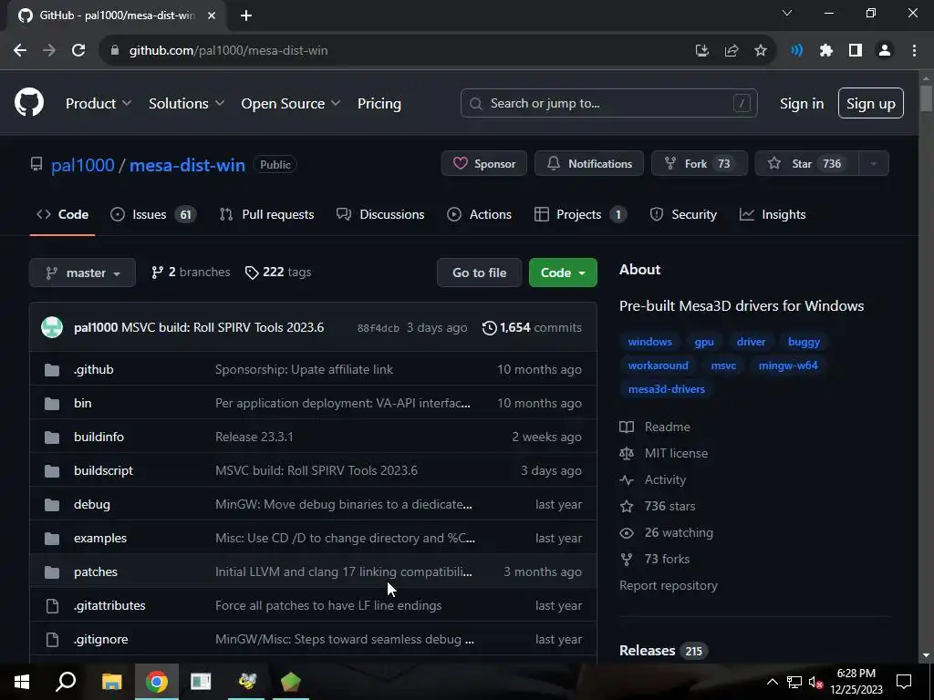The width and height of the screenshot is (934, 700).
Task: Open the Chrome three-dot menu
Action: point(914,51)
